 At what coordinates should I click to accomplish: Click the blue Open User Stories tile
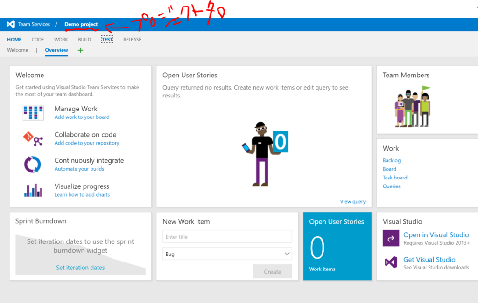coord(337,246)
